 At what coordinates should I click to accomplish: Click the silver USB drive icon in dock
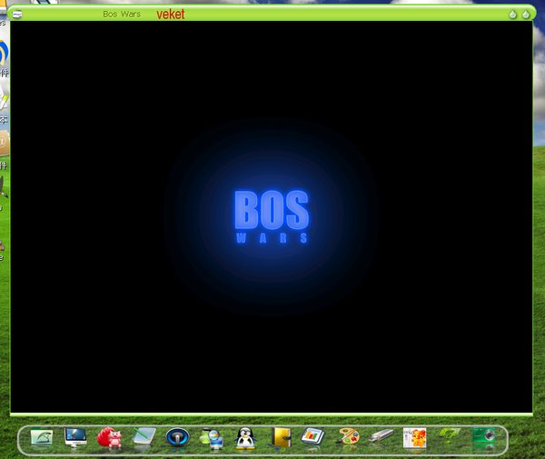pyautogui.click(x=381, y=435)
